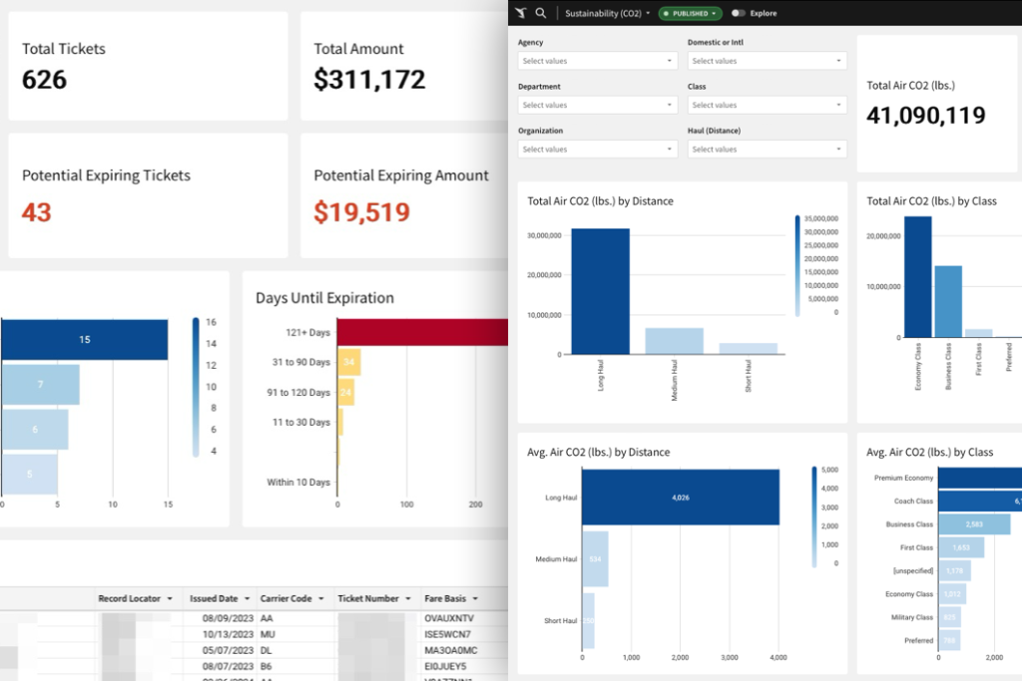This screenshot has height=681, width=1022.
Task: Select carrier code cell B6
Action: point(266,666)
